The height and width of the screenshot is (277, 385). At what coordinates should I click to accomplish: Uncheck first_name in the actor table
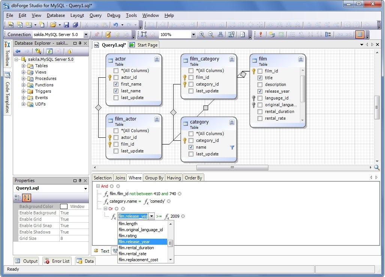coord(116,84)
